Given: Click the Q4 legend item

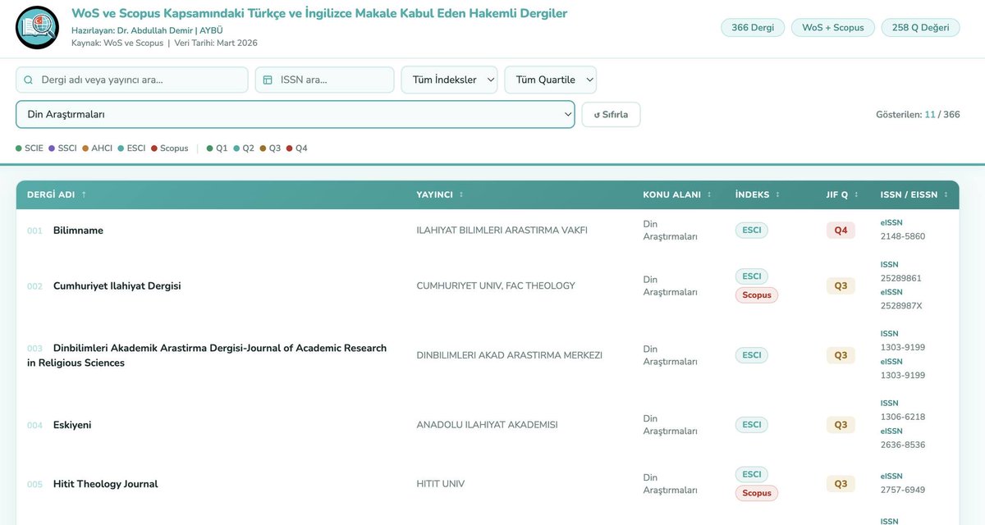Looking at the screenshot, I should 296,148.
